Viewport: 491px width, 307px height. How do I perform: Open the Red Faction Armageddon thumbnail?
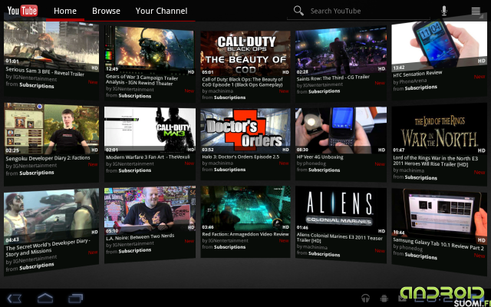coord(245,209)
